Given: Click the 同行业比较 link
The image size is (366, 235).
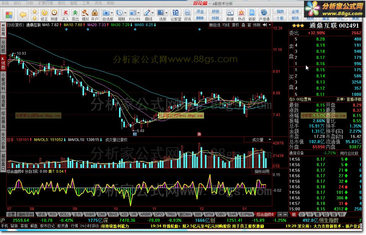Looking at the screenshot, I should pyautogui.click(x=349, y=153).
